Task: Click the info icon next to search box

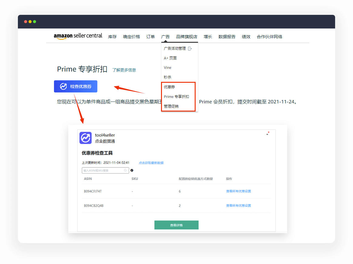Action: [x=132, y=170]
